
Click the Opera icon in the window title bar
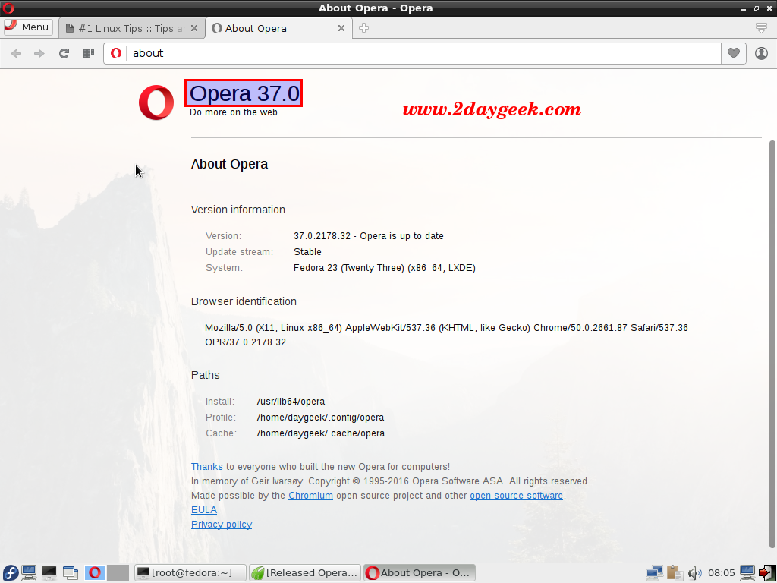8,8
